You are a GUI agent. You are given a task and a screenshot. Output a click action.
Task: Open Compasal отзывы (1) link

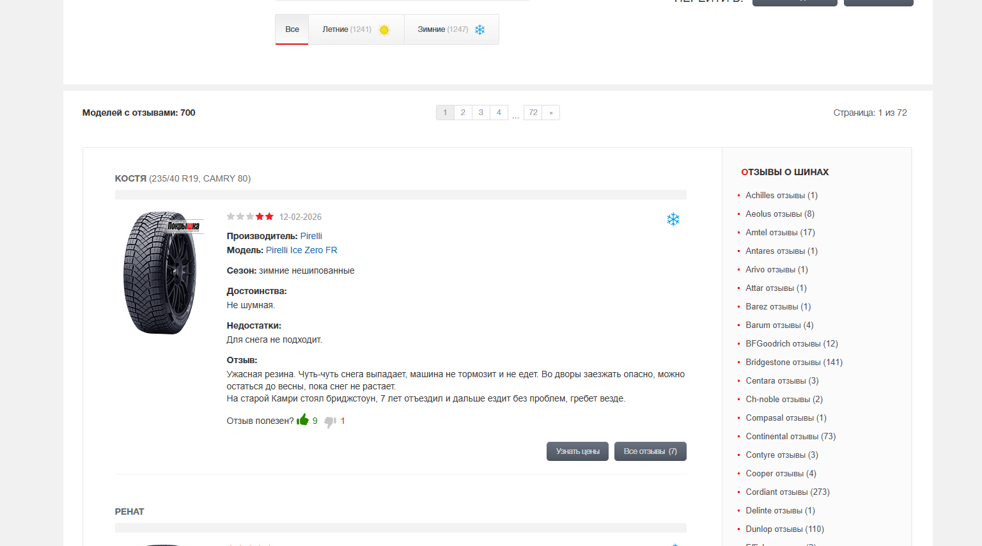[x=786, y=418]
